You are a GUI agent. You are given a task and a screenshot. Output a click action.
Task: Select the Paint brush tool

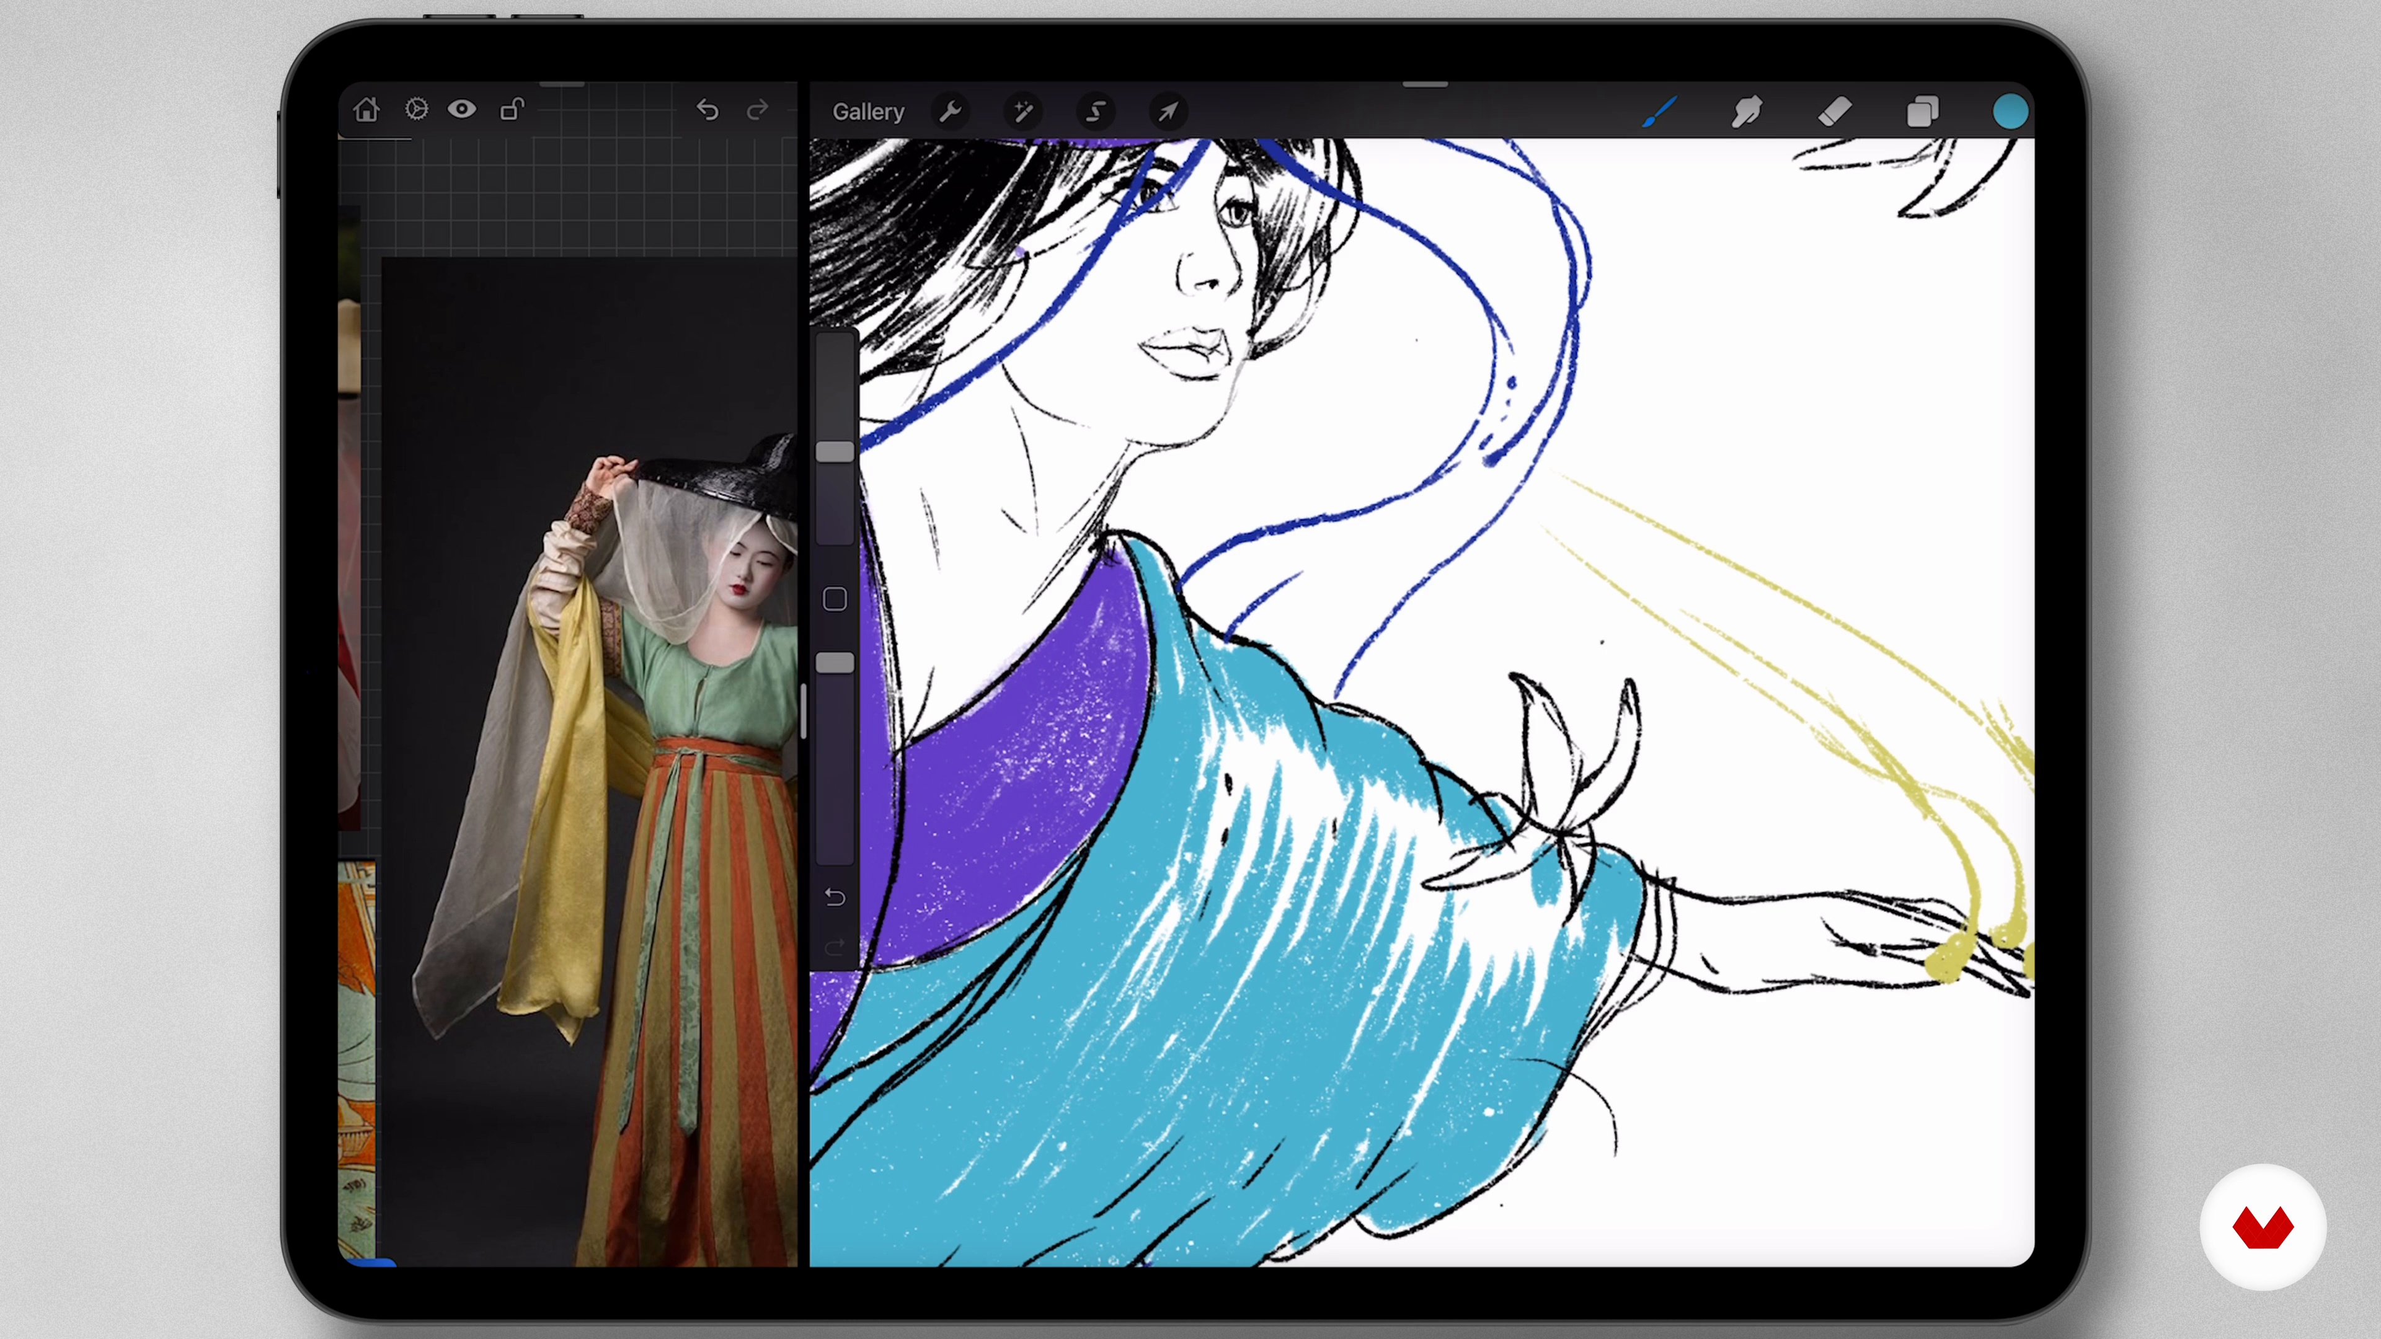point(1659,112)
